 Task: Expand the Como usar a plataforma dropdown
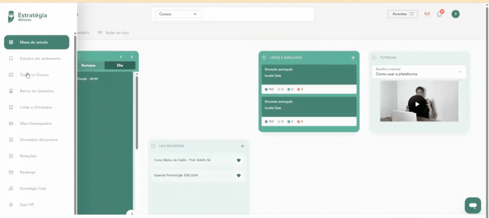(x=419, y=72)
